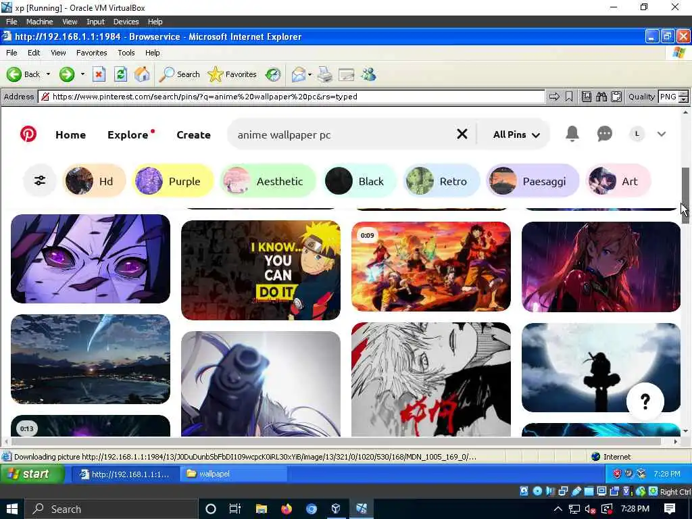Click the Messenger people icon

[x=368, y=74]
